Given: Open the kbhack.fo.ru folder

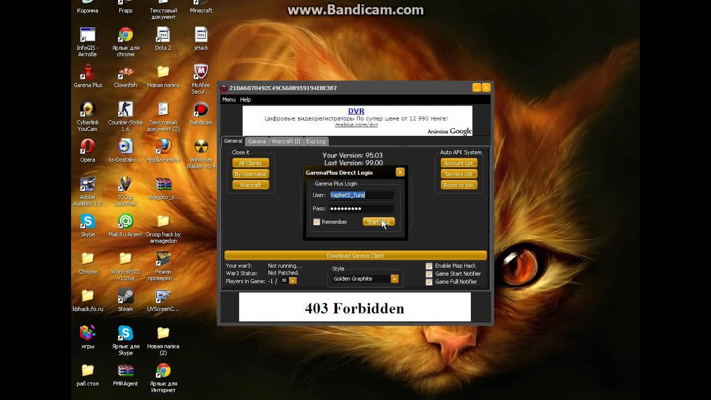Looking at the screenshot, I should pos(88,299).
